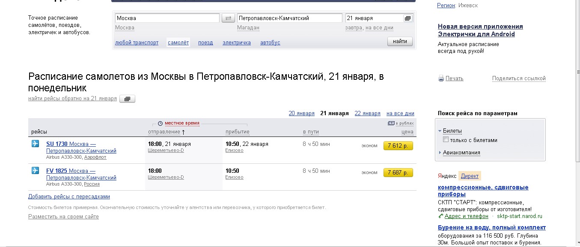Screen dimensions: 580x247
Task: Swap departure and arrival cities icon
Action: click(x=228, y=18)
